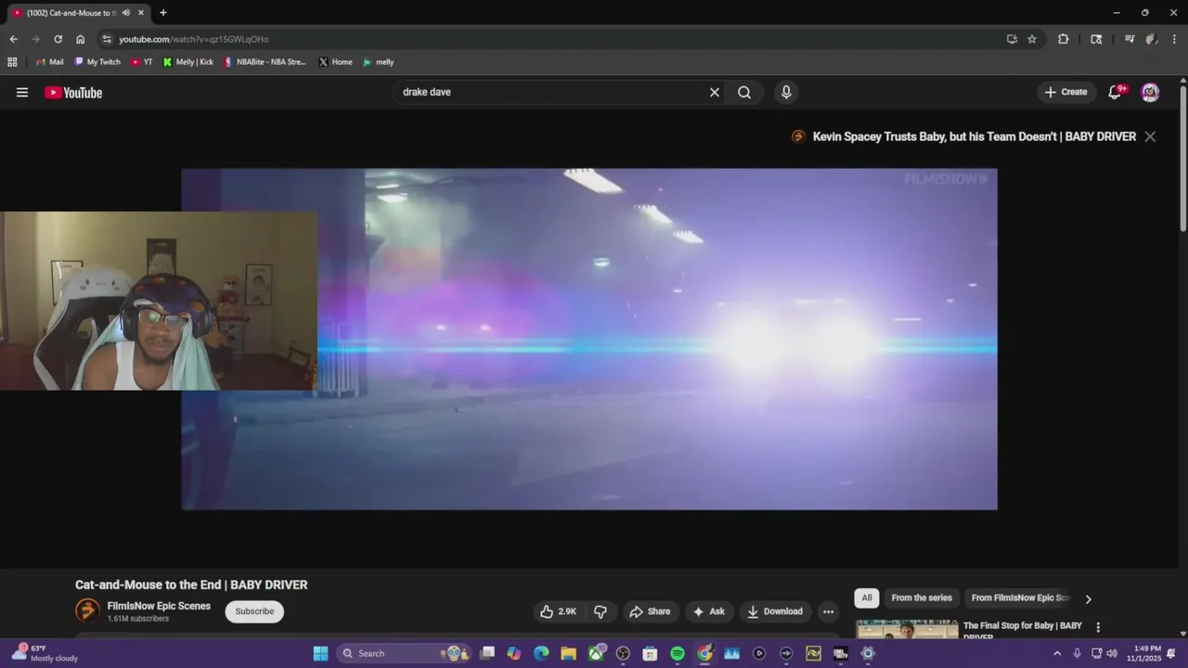Screen dimensions: 1188x668
Task: Open the YT bookmark
Action: click(142, 62)
